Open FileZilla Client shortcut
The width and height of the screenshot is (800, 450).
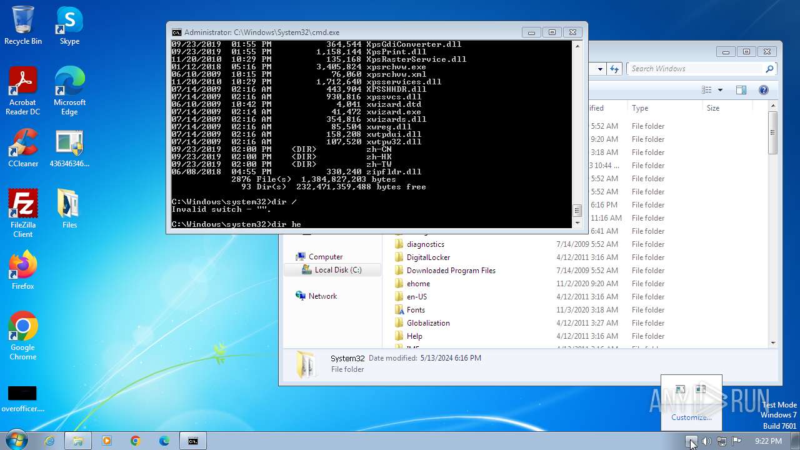point(23,214)
